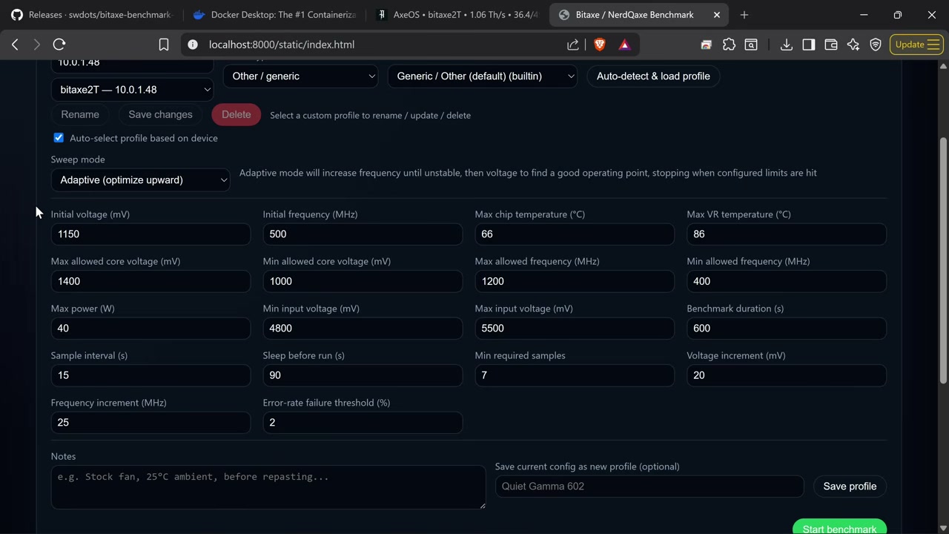Close the Bitaxe / NerdQaxe Benchmark tab
This screenshot has width=949, height=534.
[717, 15]
